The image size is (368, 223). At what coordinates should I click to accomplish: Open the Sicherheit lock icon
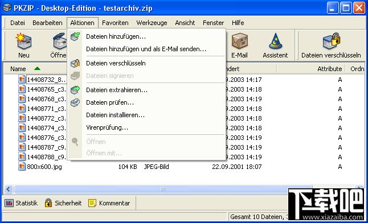coord(48,203)
